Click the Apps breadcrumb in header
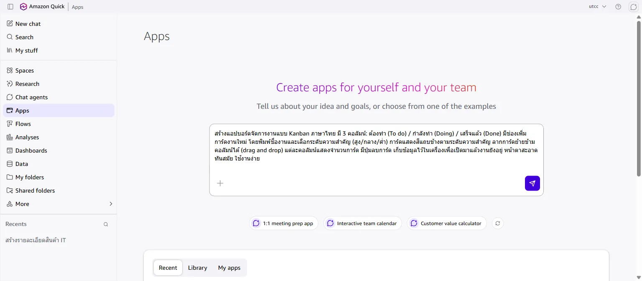 point(78,7)
